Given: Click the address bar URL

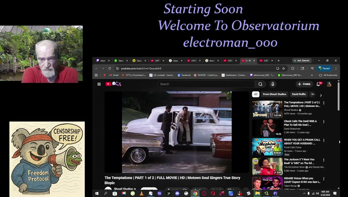Looking at the screenshot, I should pos(141,68).
